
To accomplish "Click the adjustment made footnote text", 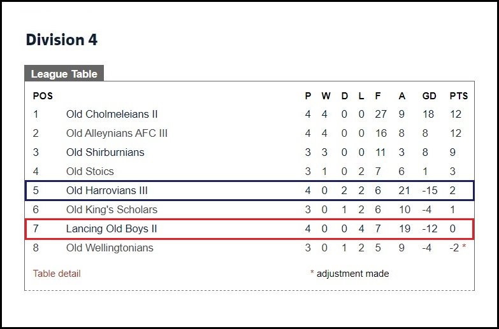I will (352, 274).
